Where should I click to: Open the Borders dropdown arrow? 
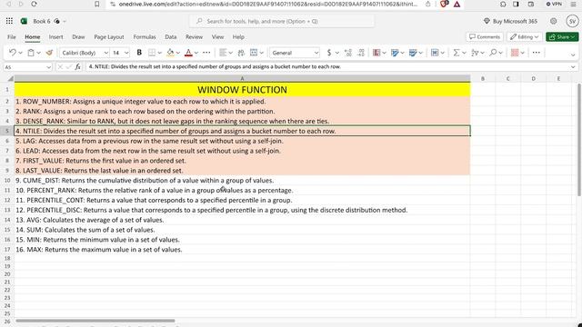click(x=160, y=53)
